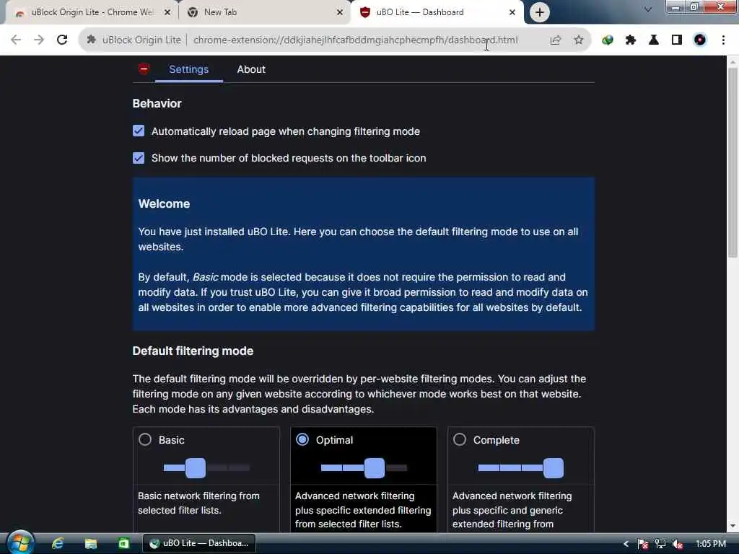Click the share page icon in address bar
The height and width of the screenshot is (554, 739).
click(x=556, y=40)
